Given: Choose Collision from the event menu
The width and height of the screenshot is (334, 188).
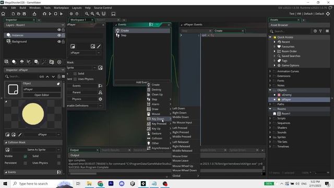Looking at the screenshot, I should pos(159,138).
